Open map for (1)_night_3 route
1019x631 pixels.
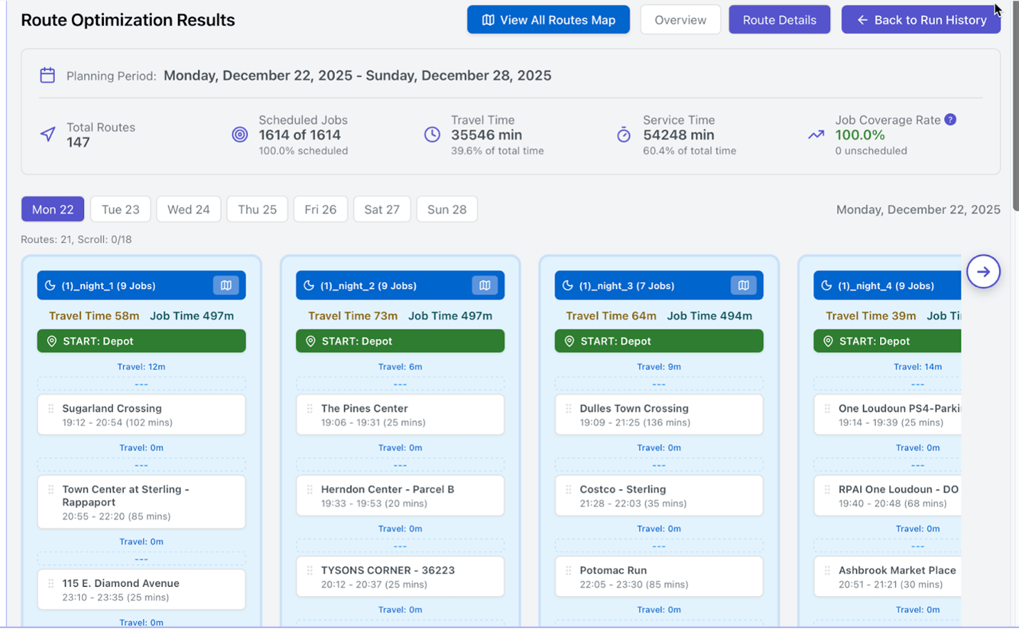coord(743,286)
